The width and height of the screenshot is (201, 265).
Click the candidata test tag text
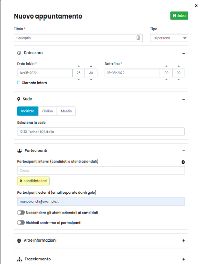(36, 181)
